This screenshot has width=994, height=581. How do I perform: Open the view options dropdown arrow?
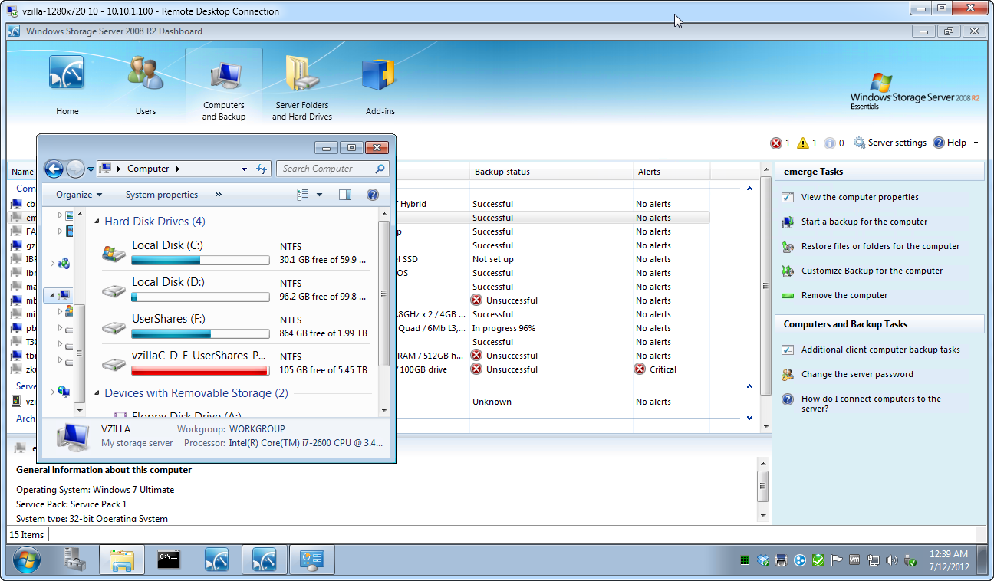point(319,195)
